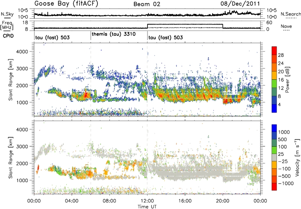Click the 'Goose Bay (fitACF)' title text

[66, 4]
